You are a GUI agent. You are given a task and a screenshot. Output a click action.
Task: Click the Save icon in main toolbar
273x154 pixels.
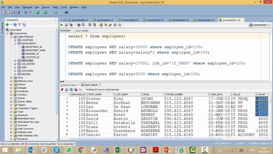[13, 12]
